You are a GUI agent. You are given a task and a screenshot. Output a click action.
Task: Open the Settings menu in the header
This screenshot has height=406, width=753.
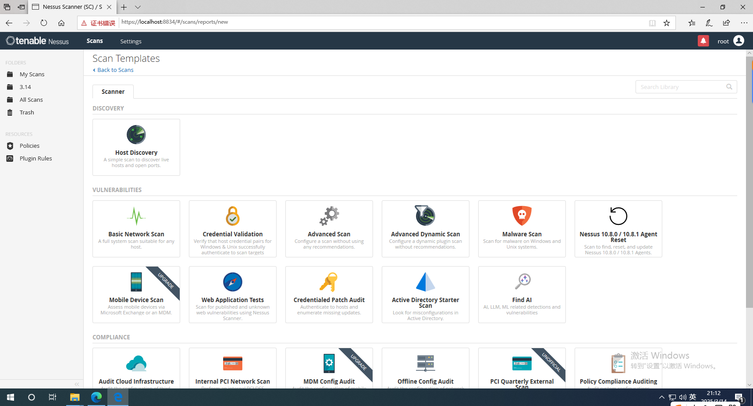131,41
